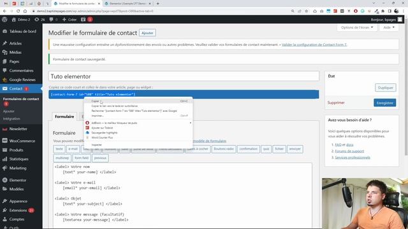Insert a form field tag
Viewport: 408px width, 229px height.
pyautogui.click(x=82, y=158)
